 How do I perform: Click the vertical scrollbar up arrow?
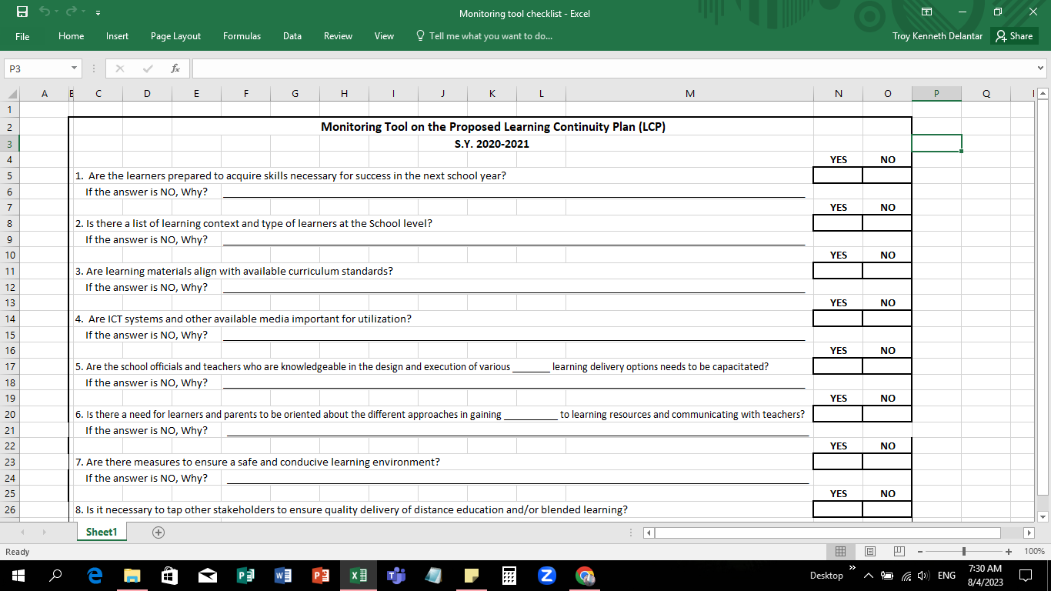point(1043,93)
